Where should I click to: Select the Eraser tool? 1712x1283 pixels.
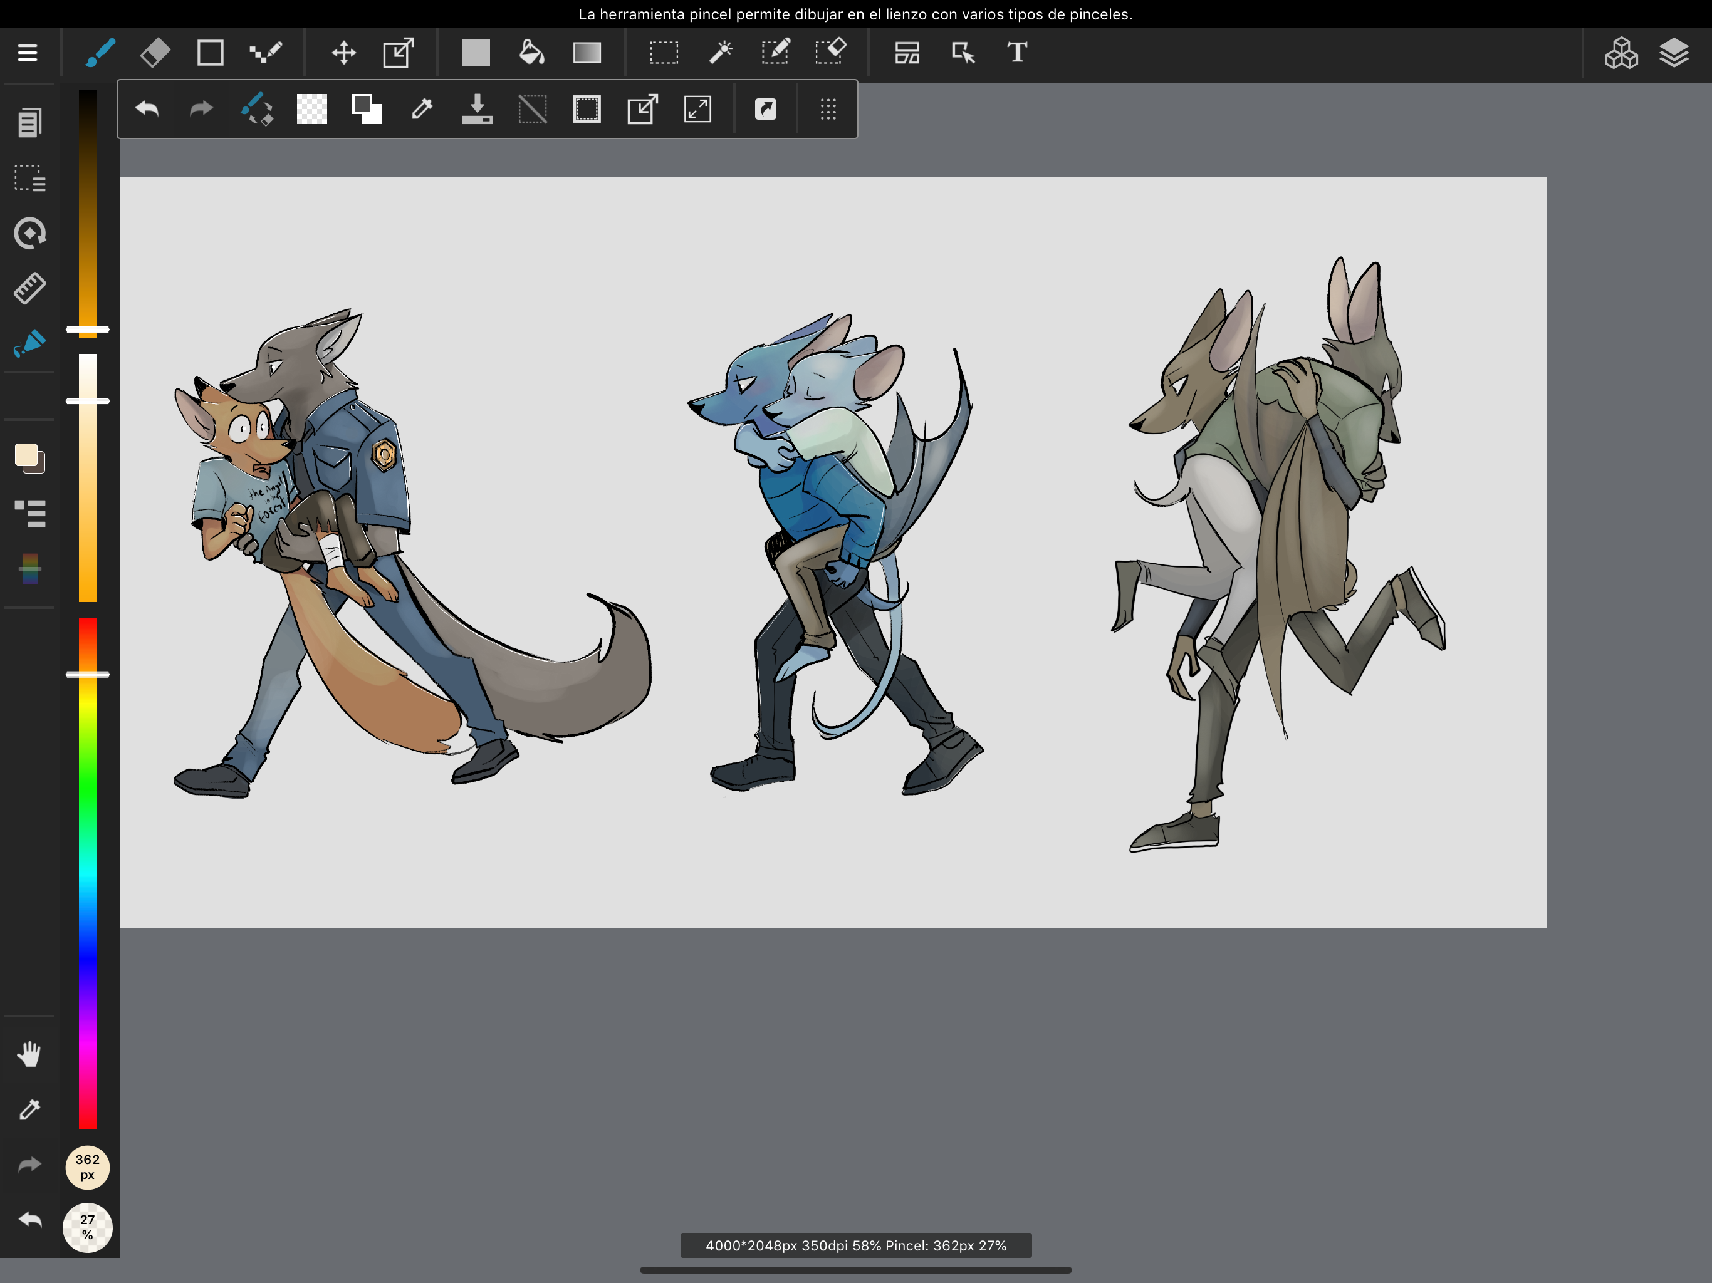[155, 53]
